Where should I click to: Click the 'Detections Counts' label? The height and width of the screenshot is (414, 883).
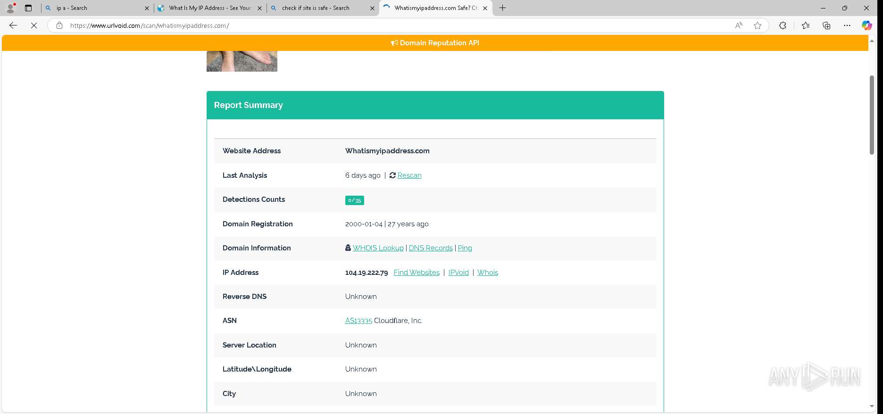(x=254, y=199)
